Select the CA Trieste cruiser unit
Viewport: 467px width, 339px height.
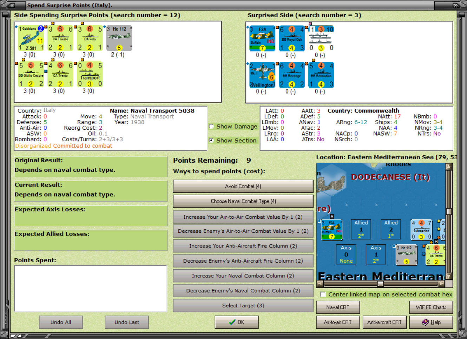click(x=60, y=38)
